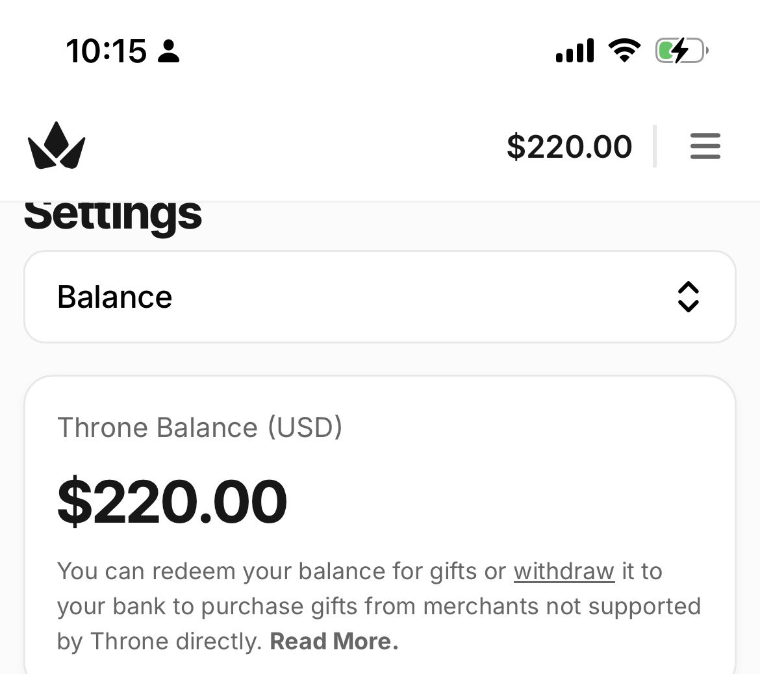Click the header $220.00 balance

click(x=570, y=146)
